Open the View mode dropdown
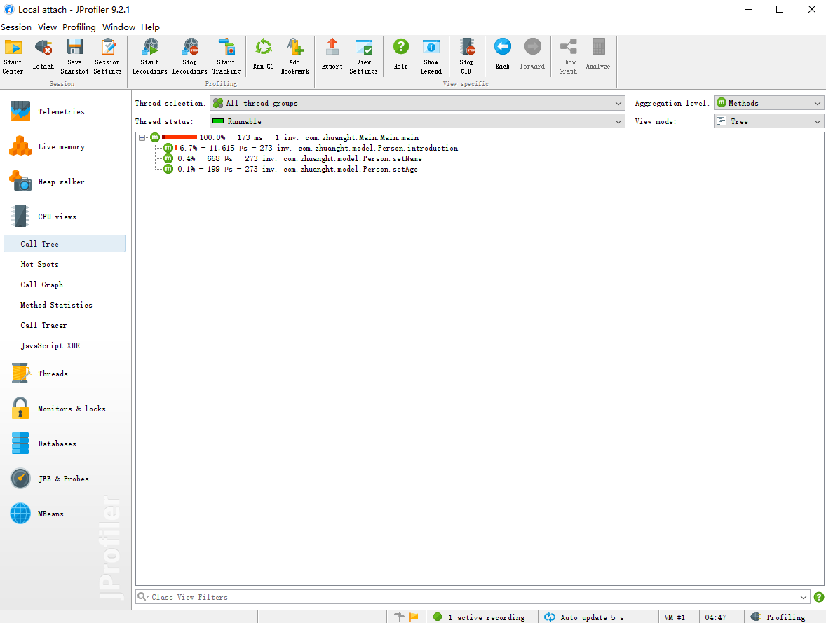This screenshot has height=623, width=826. coord(769,121)
